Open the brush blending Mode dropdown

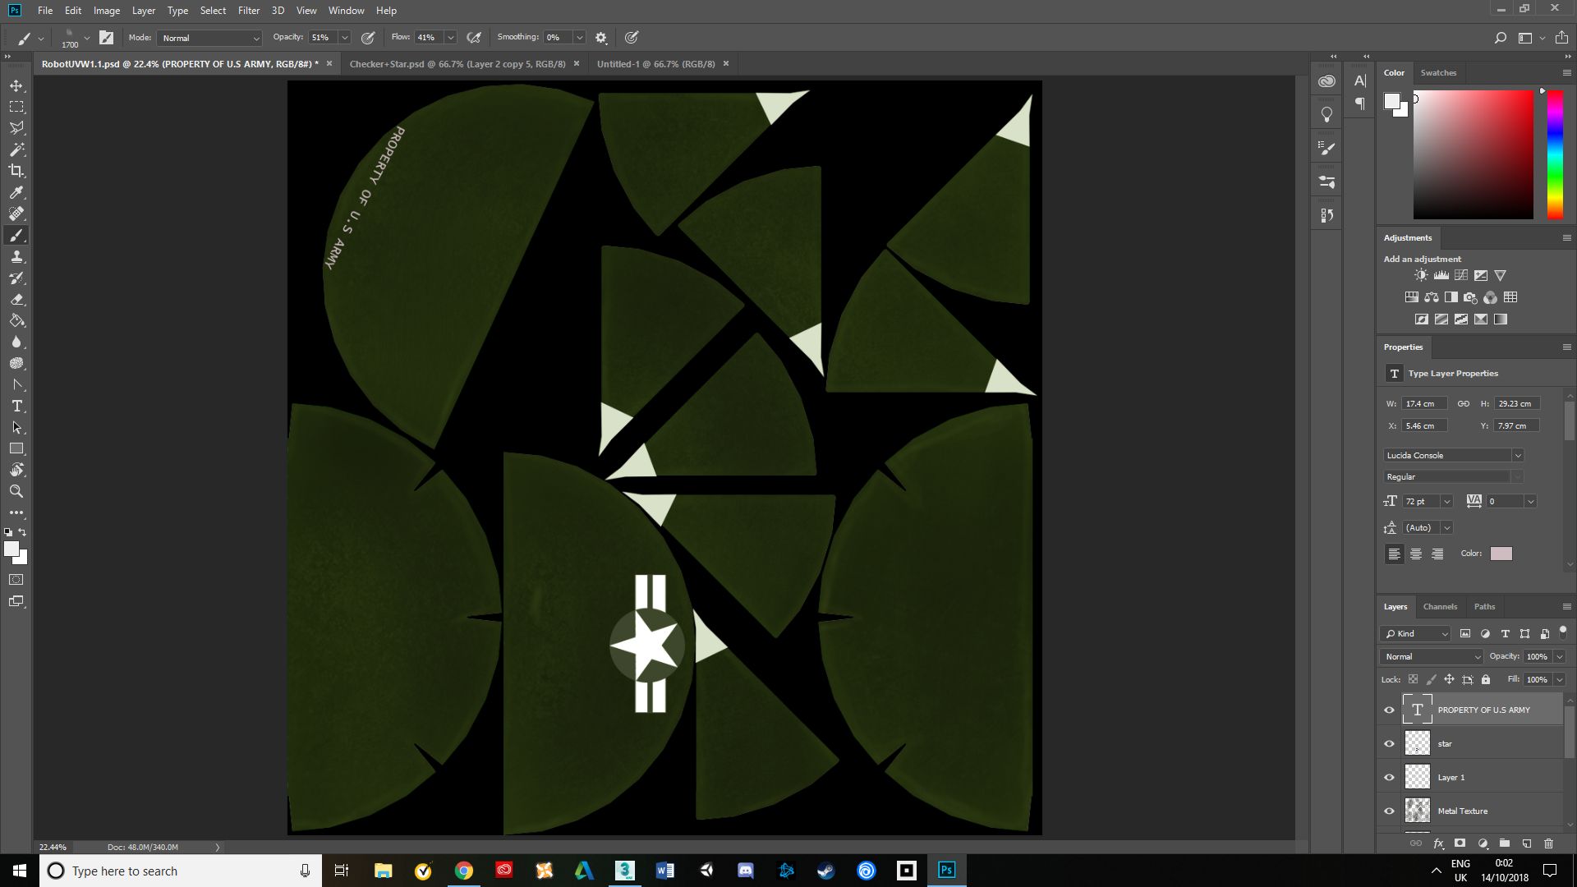209,38
